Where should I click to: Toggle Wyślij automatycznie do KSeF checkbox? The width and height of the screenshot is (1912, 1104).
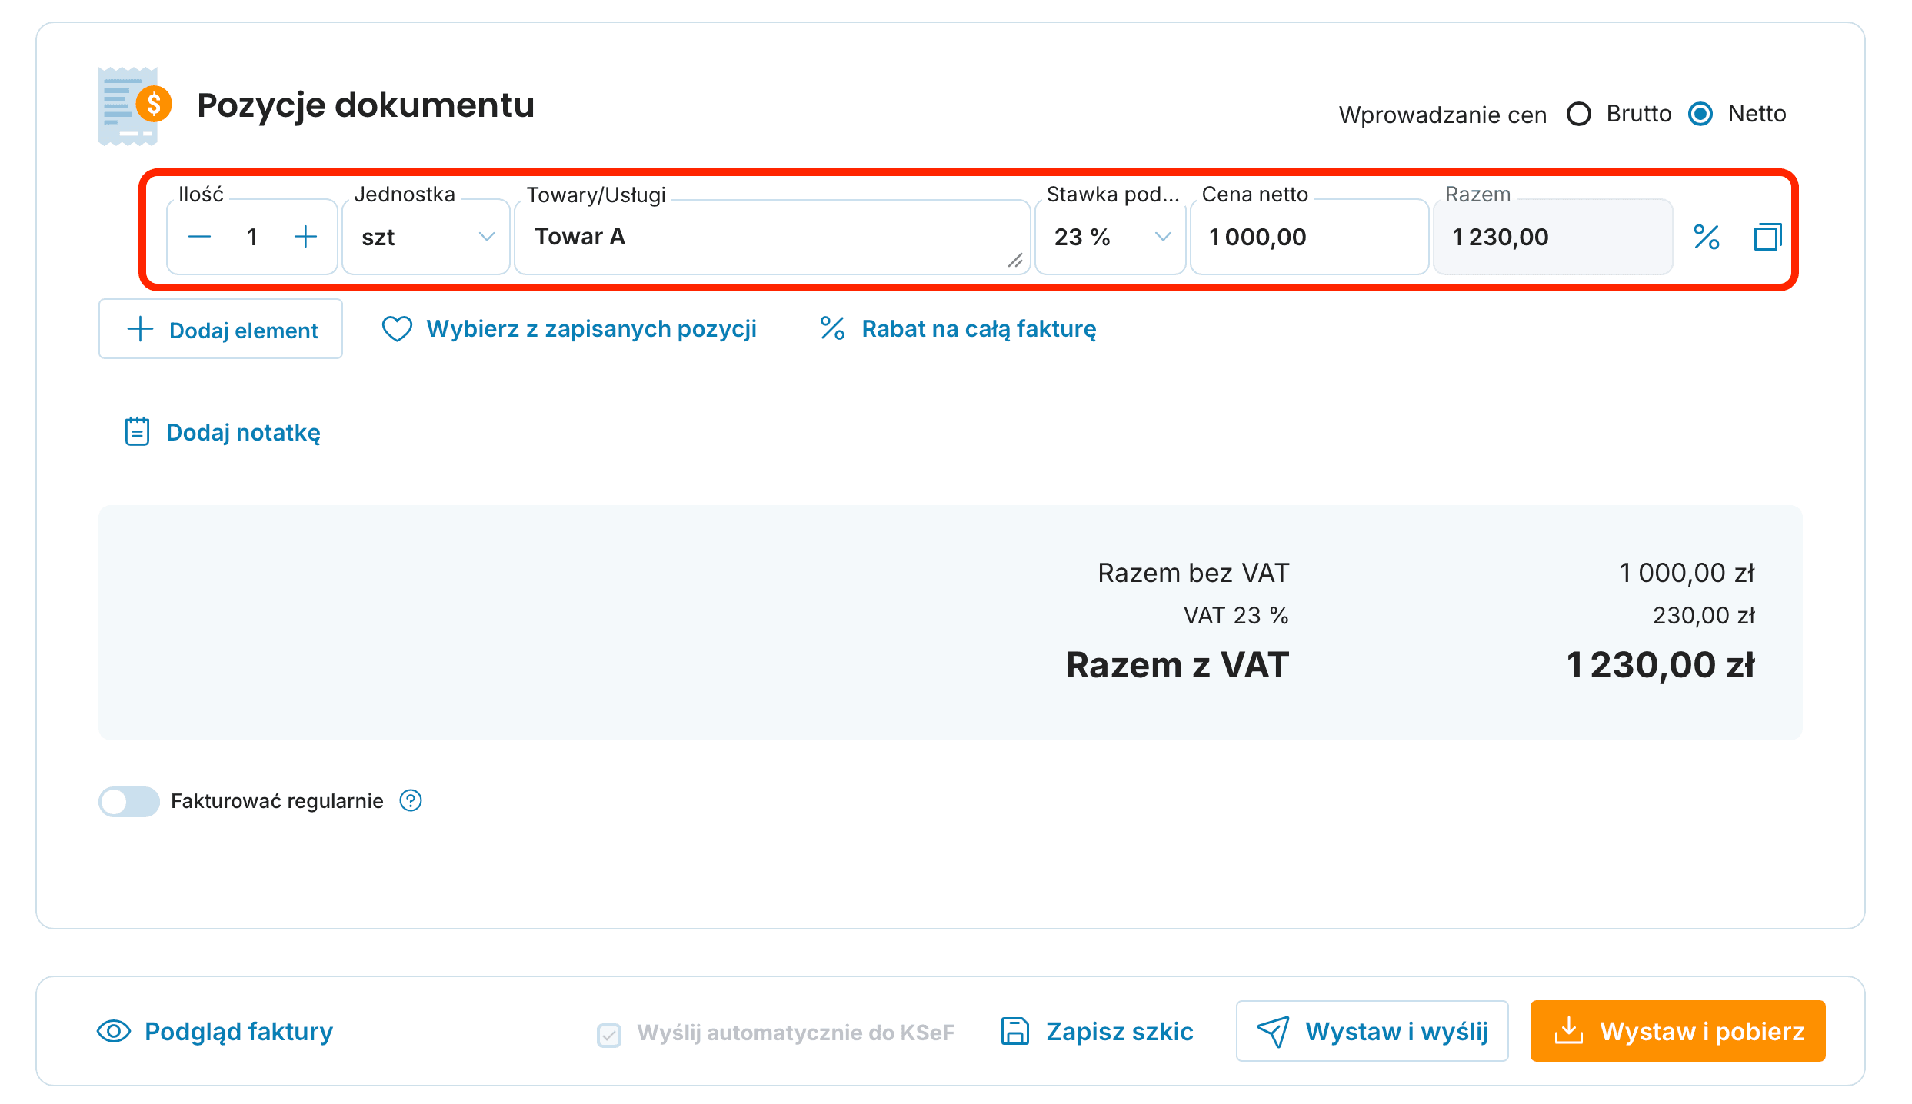pyautogui.click(x=609, y=1034)
